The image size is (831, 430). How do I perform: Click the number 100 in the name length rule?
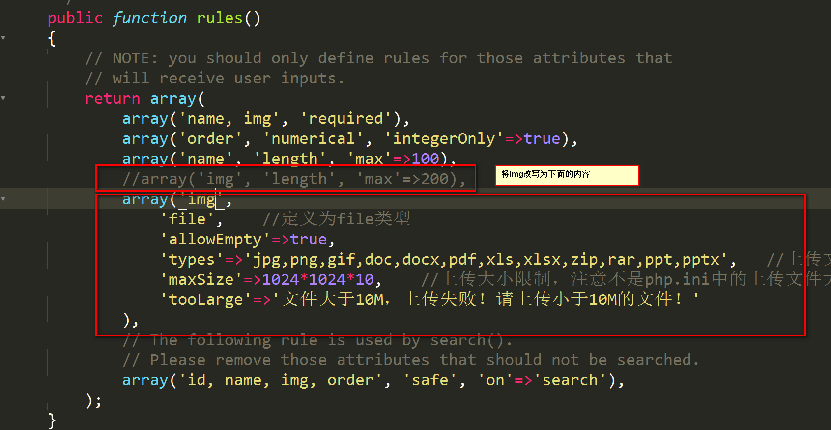coord(425,159)
